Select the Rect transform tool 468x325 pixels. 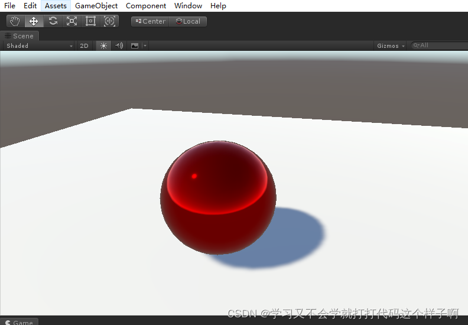[x=90, y=21]
